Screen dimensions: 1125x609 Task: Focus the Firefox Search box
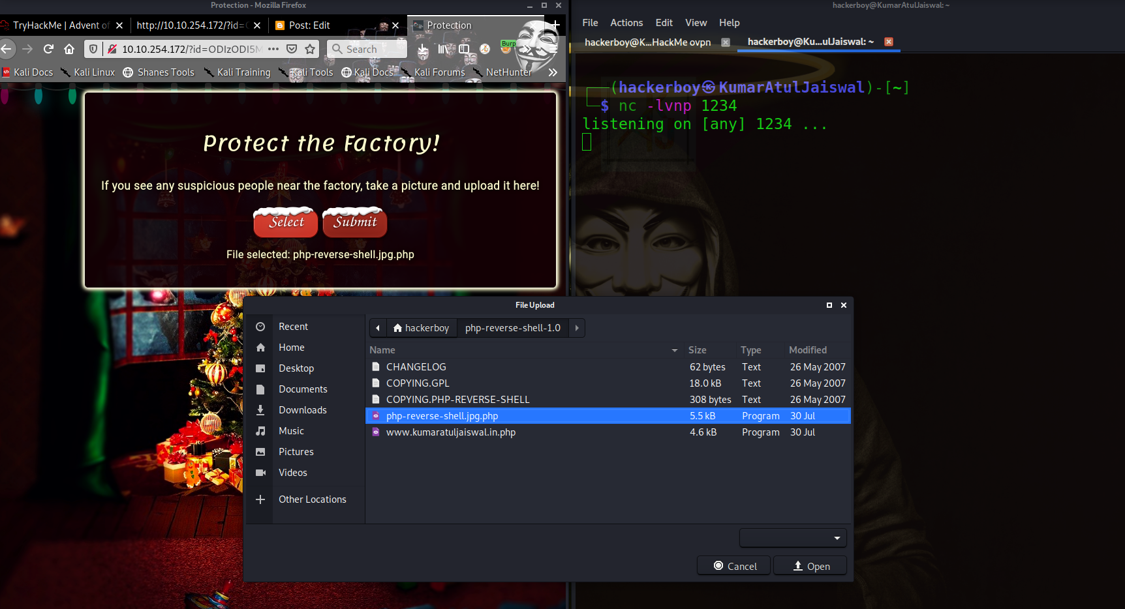coord(367,49)
